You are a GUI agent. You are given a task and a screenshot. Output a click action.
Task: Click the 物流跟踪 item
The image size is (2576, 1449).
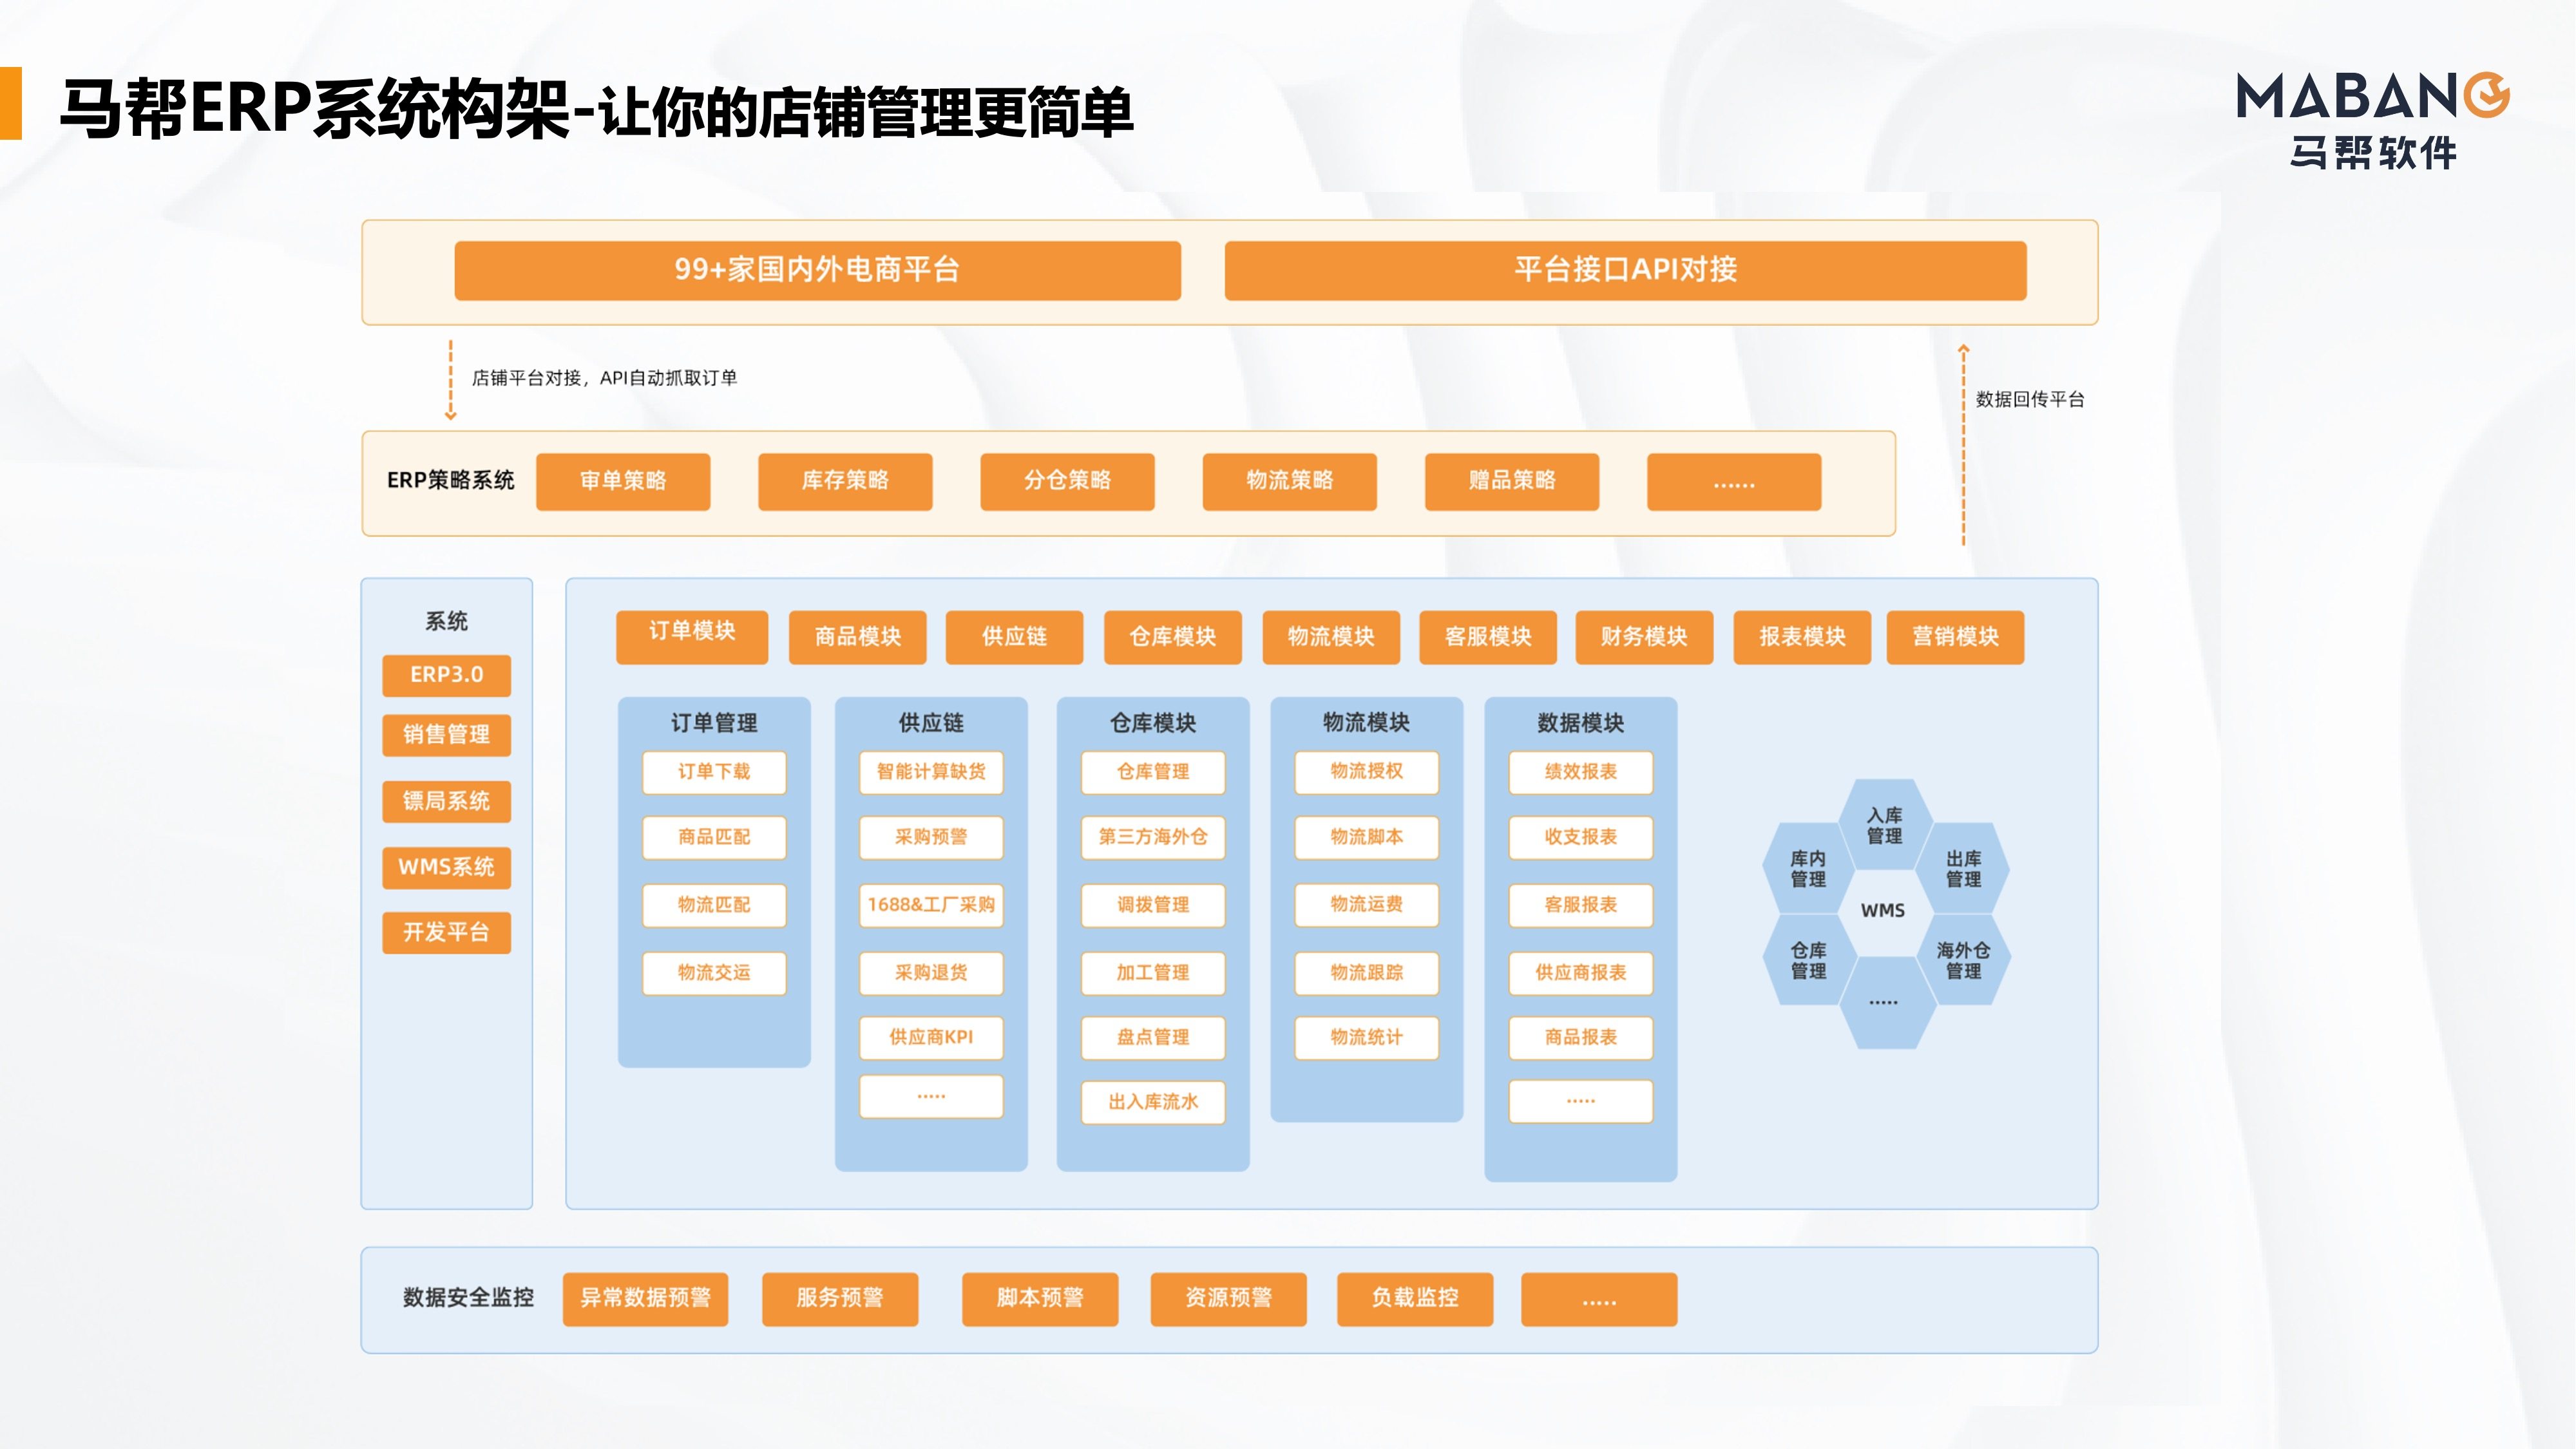coord(1367,973)
